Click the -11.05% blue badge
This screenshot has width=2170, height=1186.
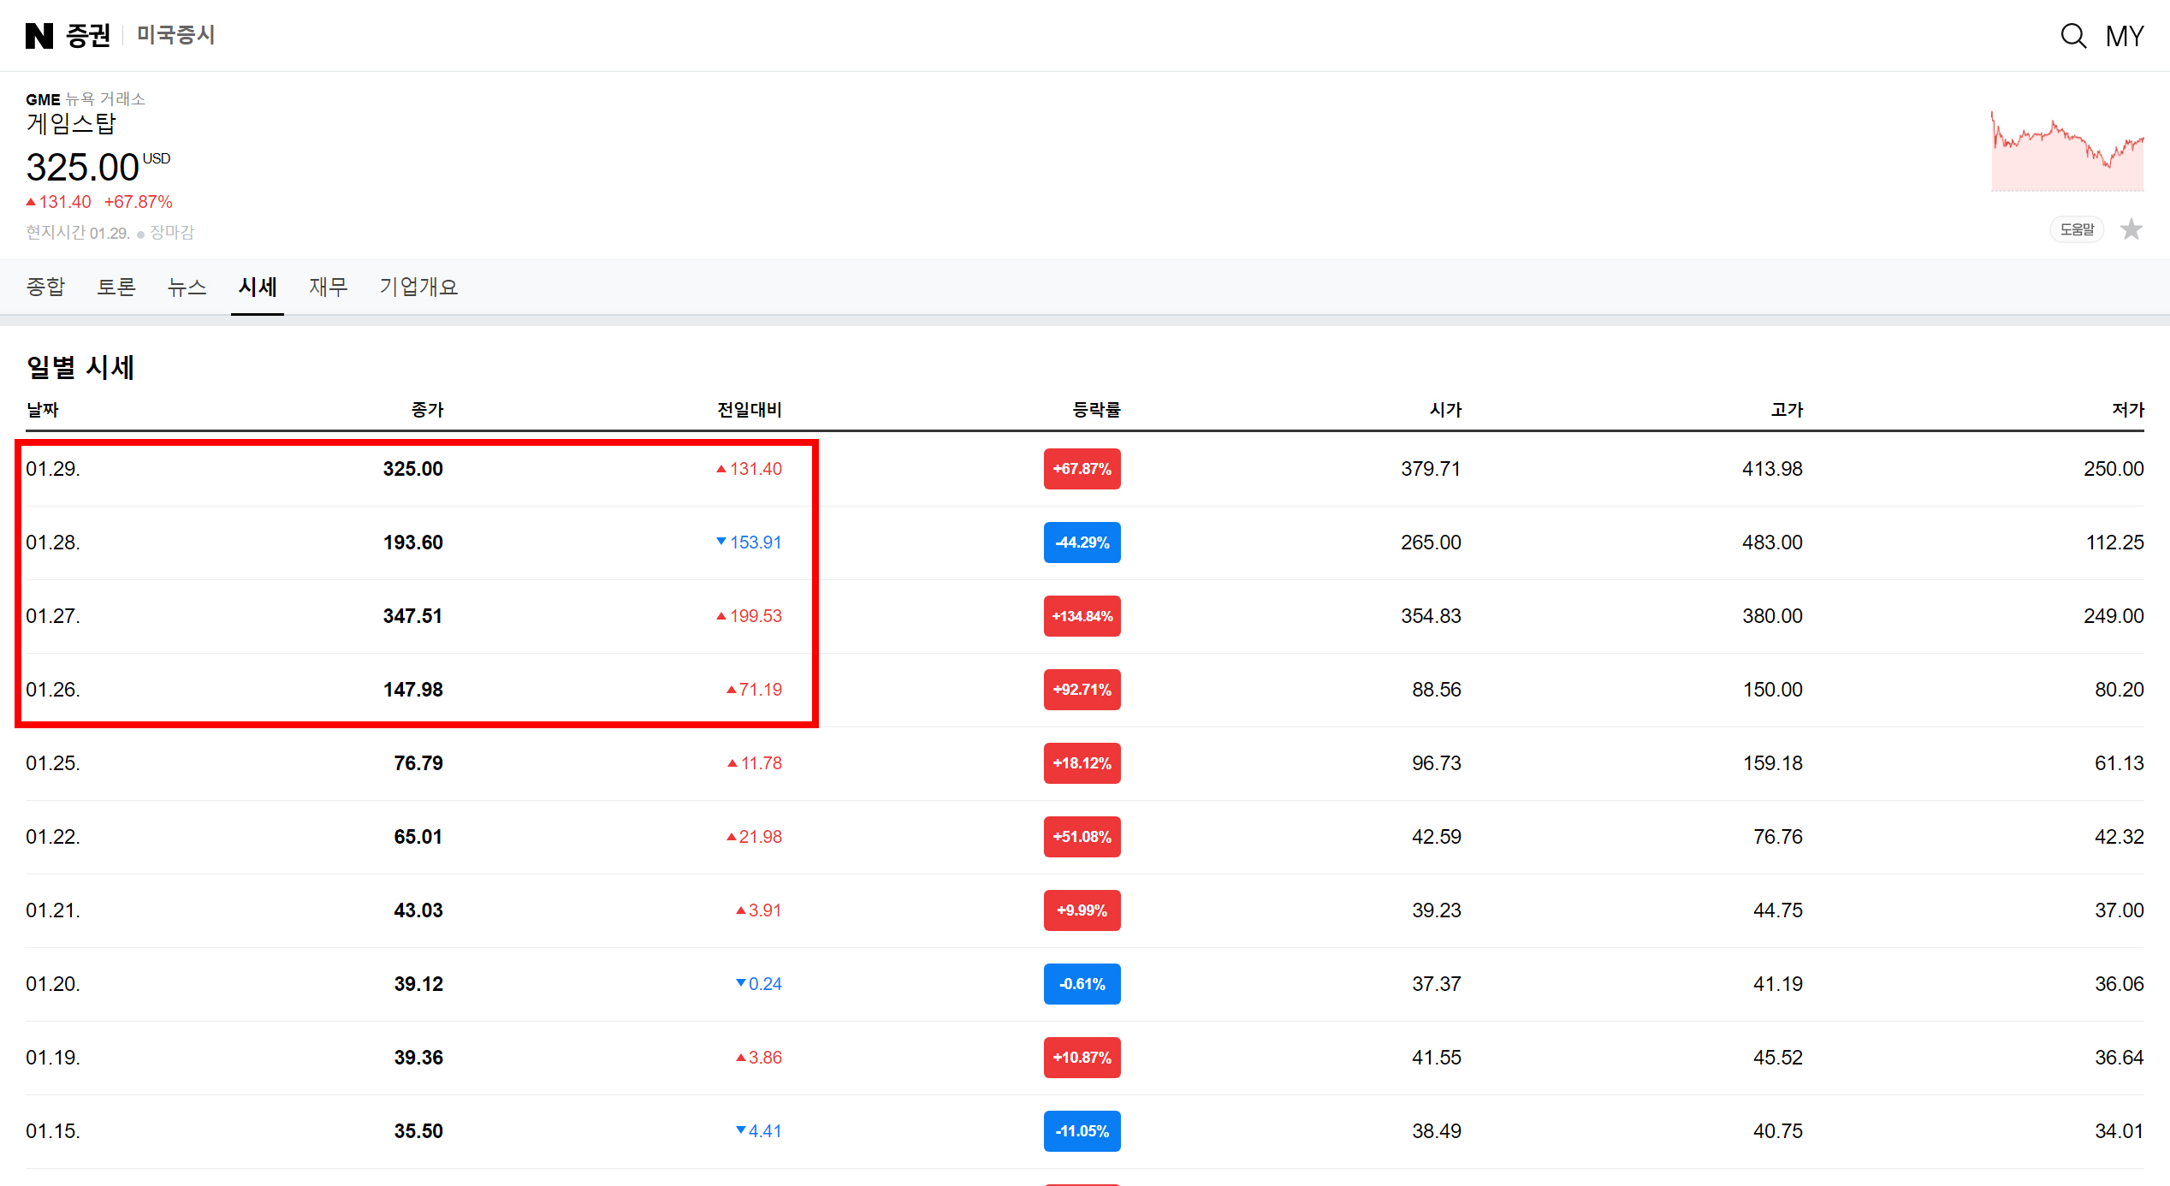[x=1082, y=1131]
